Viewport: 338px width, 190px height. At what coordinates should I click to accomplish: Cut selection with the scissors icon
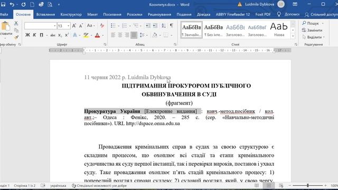[x=16, y=23]
